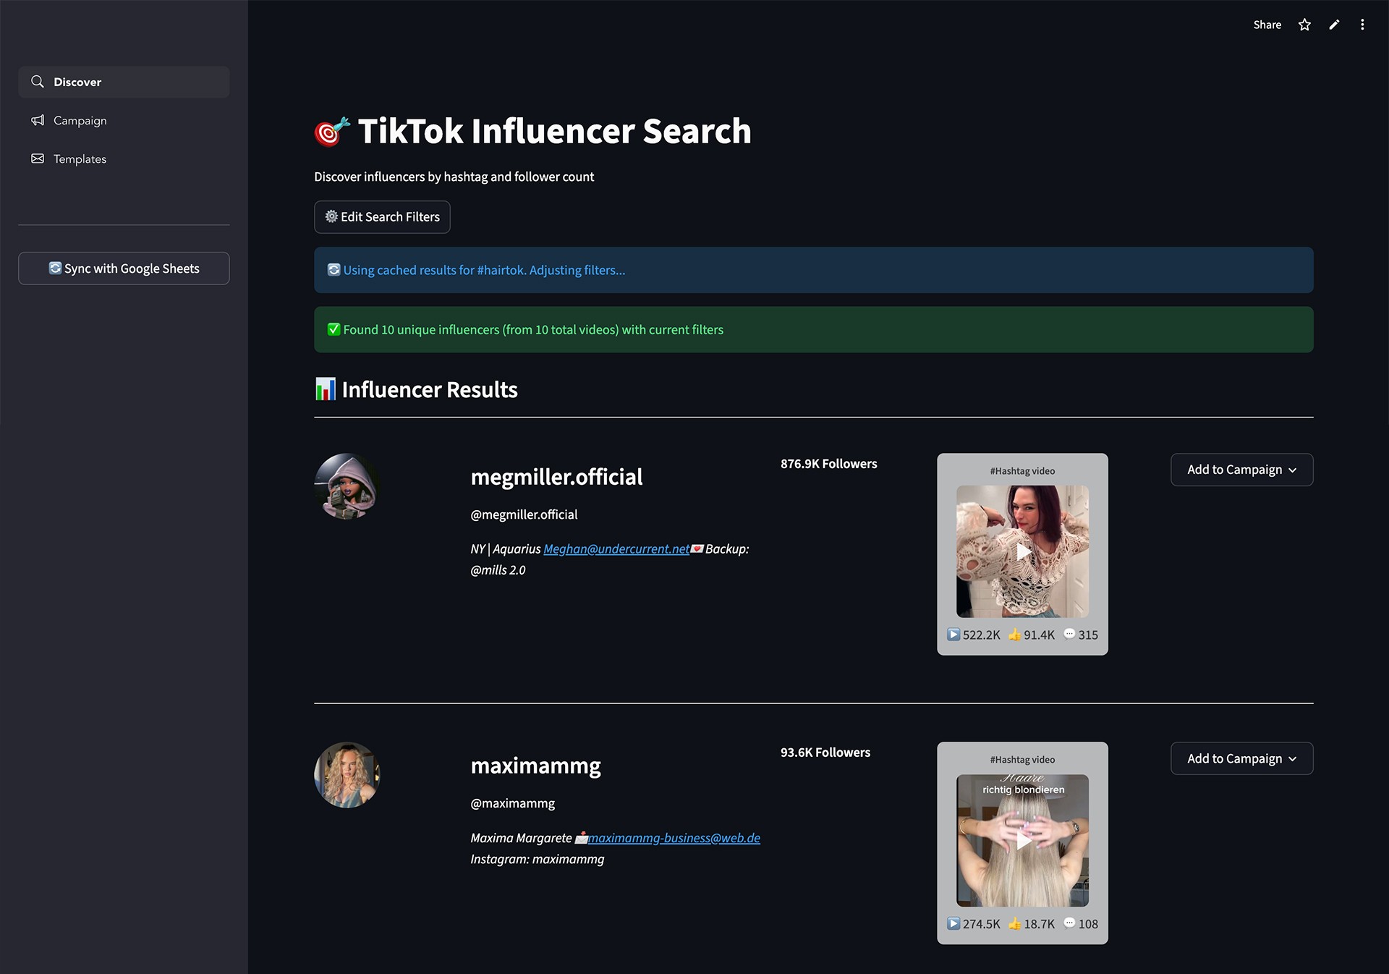Screen dimensions: 1389x974
Task: Click Sync with Google Sheets button
Action: pyautogui.click(x=124, y=268)
